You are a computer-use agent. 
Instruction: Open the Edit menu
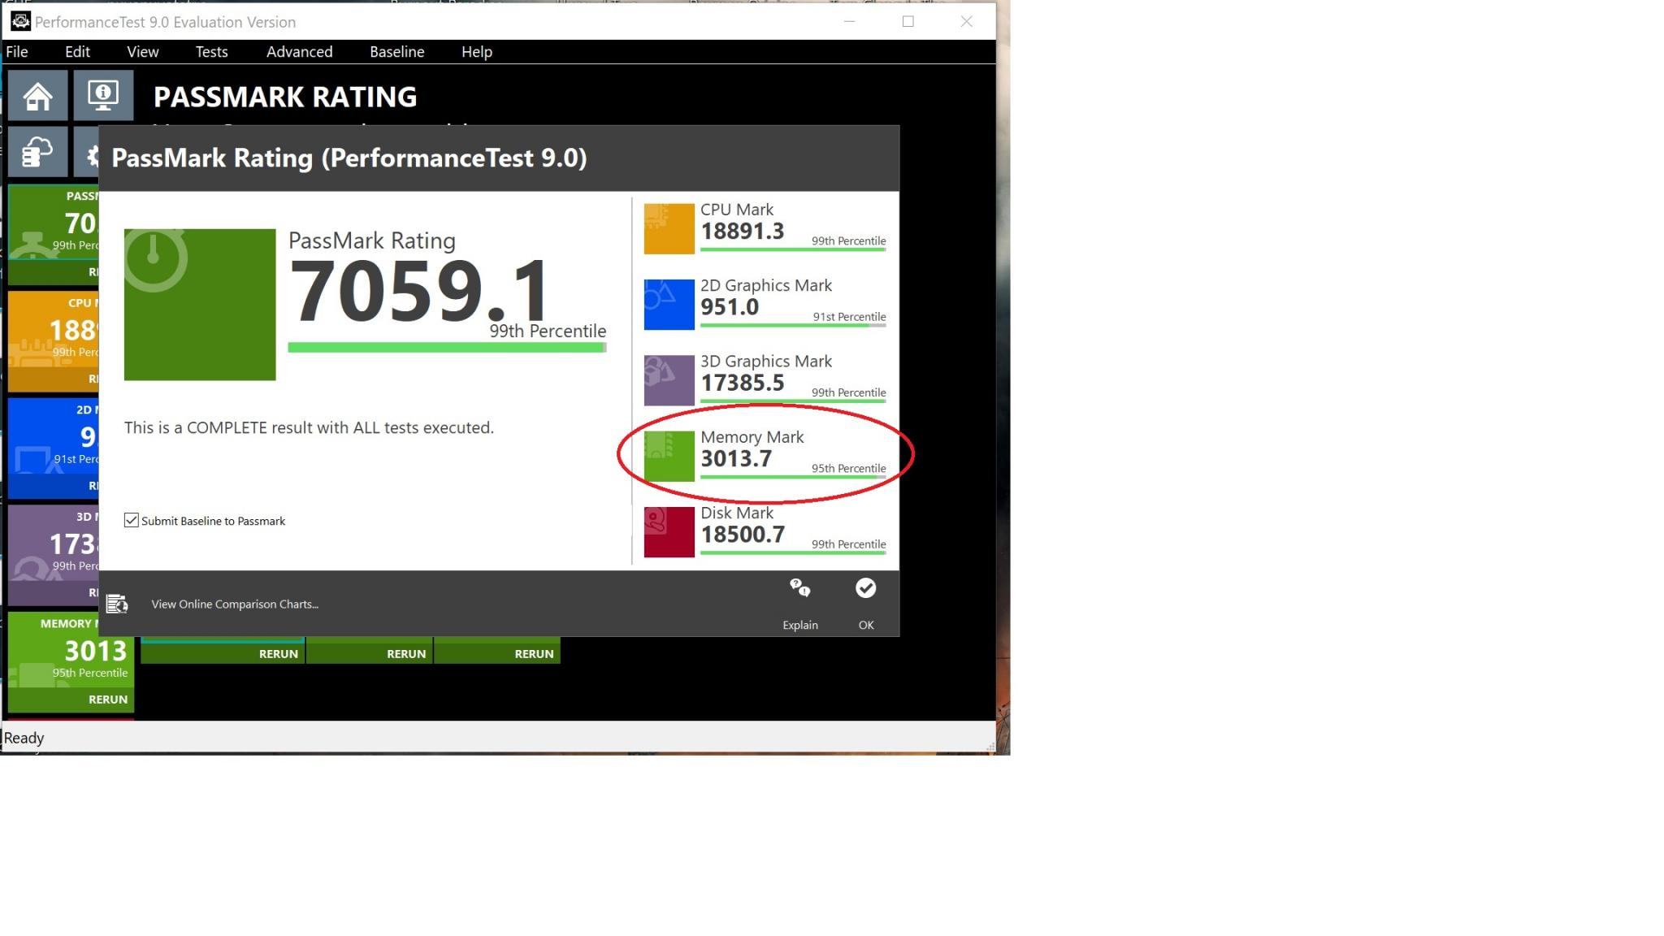[x=77, y=52]
